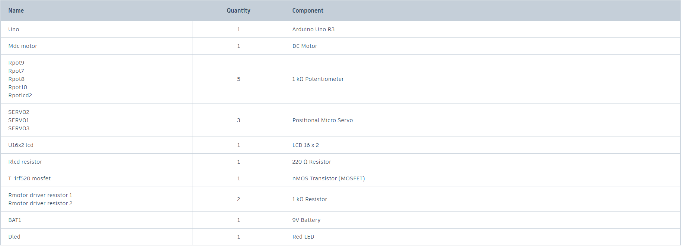Click the SERVO1 name entry
Image resolution: width=681 pixels, height=246 pixels.
pos(19,120)
